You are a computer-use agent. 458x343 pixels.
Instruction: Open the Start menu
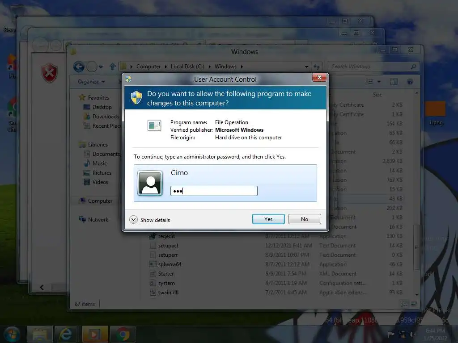point(12,334)
